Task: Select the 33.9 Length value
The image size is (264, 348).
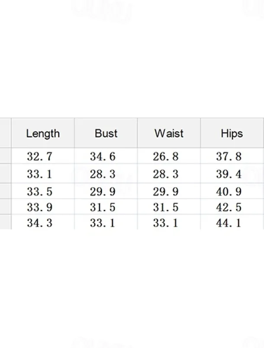Action: pyautogui.click(x=39, y=207)
